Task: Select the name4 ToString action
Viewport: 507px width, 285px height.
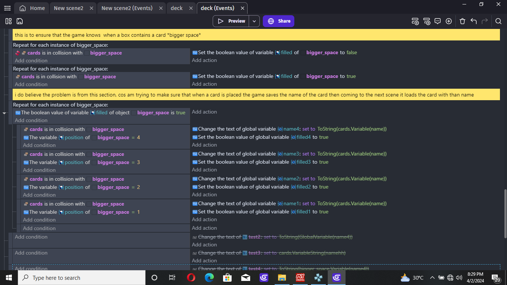Action: [290, 129]
